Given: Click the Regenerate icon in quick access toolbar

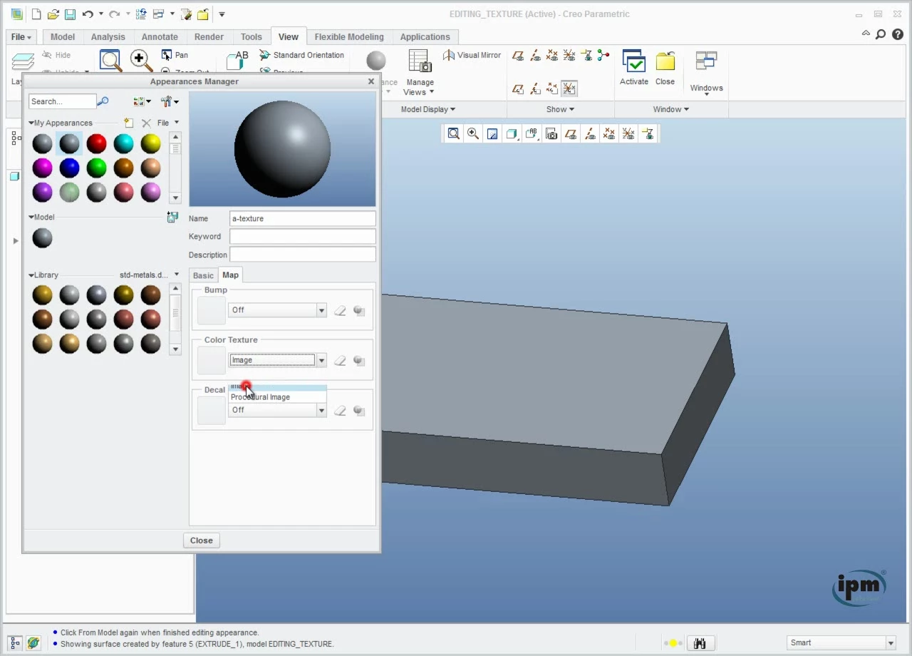Looking at the screenshot, I should (x=140, y=14).
